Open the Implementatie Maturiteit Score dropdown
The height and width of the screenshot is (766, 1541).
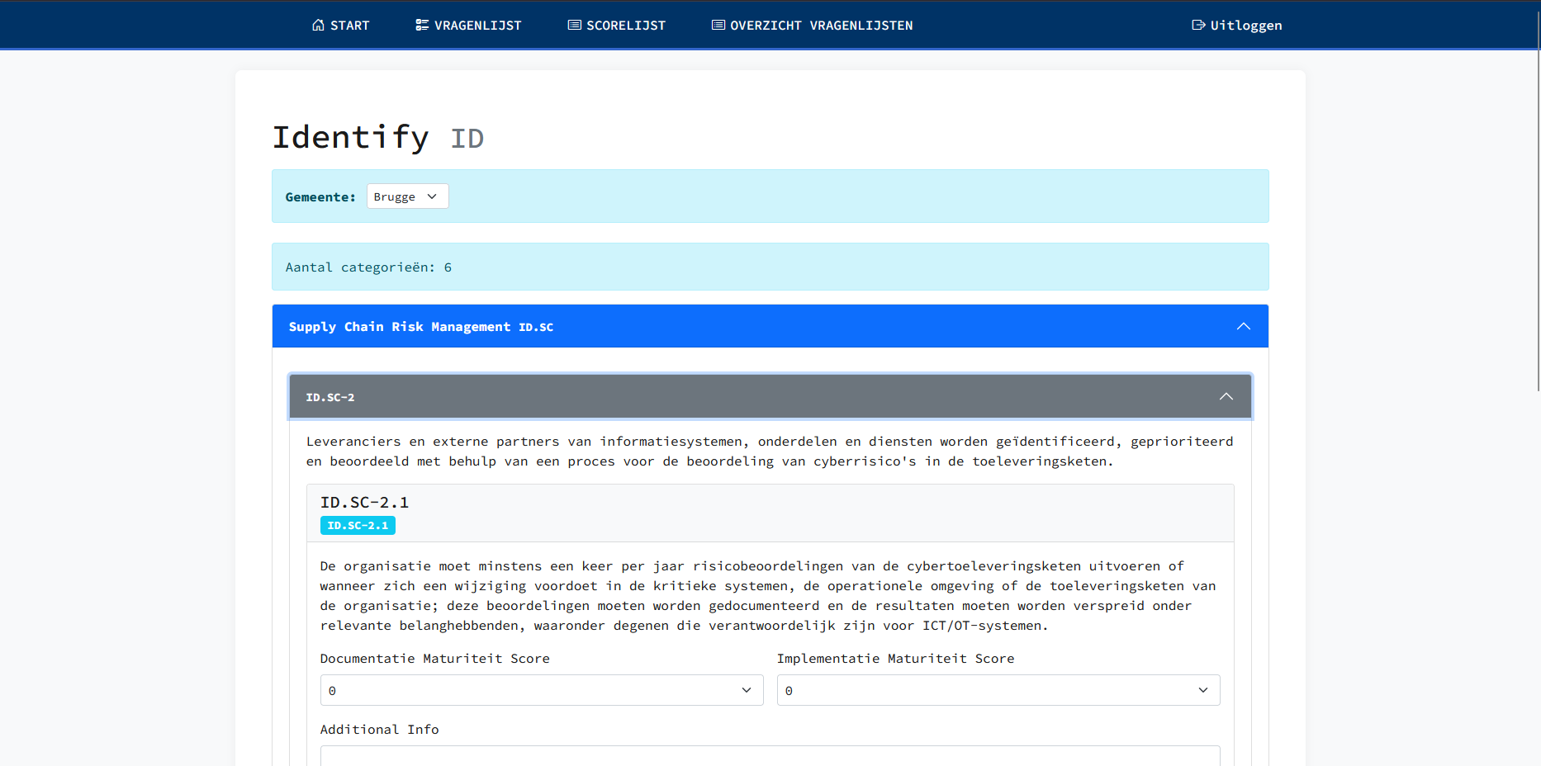[998, 690]
